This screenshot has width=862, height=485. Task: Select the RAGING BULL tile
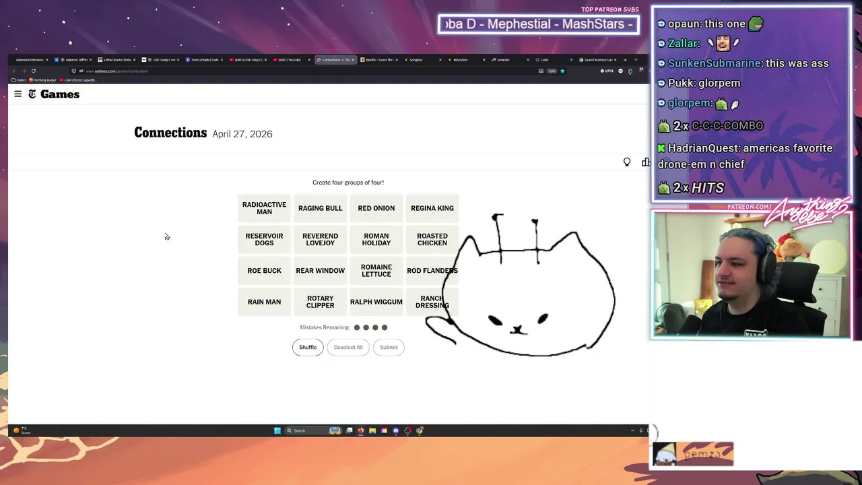[320, 208]
